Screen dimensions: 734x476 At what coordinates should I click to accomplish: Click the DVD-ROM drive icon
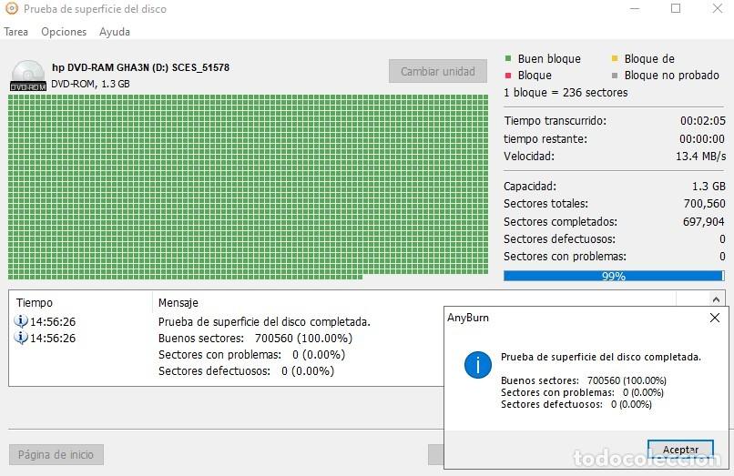coord(28,76)
